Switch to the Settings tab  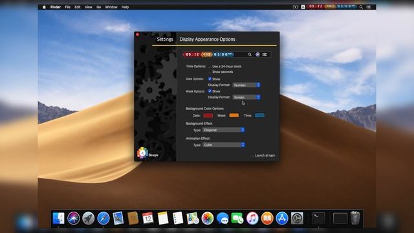(165, 39)
